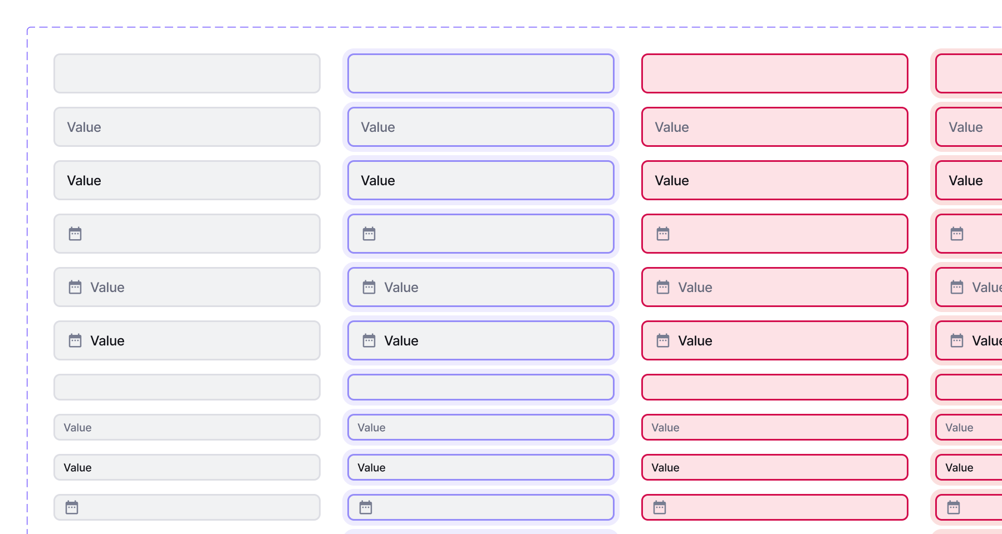
Task: Click small red input with placeholder Value
Action: pos(775,427)
